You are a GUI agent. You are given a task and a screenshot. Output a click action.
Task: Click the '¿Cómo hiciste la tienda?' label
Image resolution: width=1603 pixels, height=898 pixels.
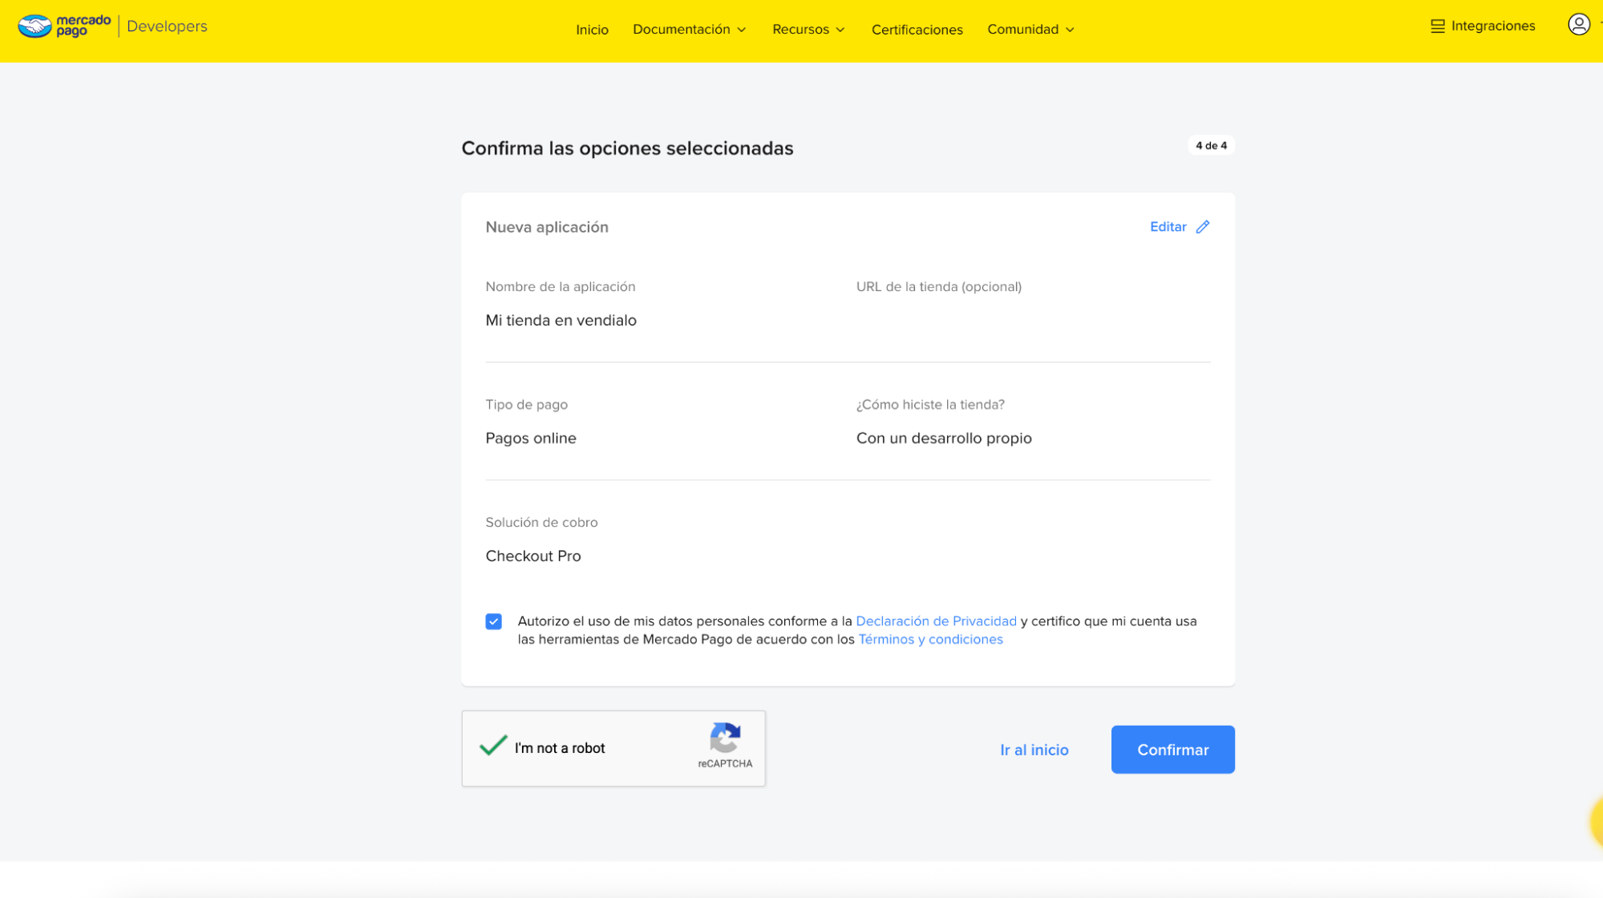point(929,404)
